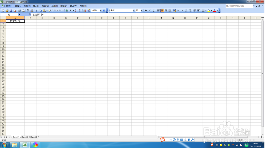Increase decimal places

[x=186, y=11]
